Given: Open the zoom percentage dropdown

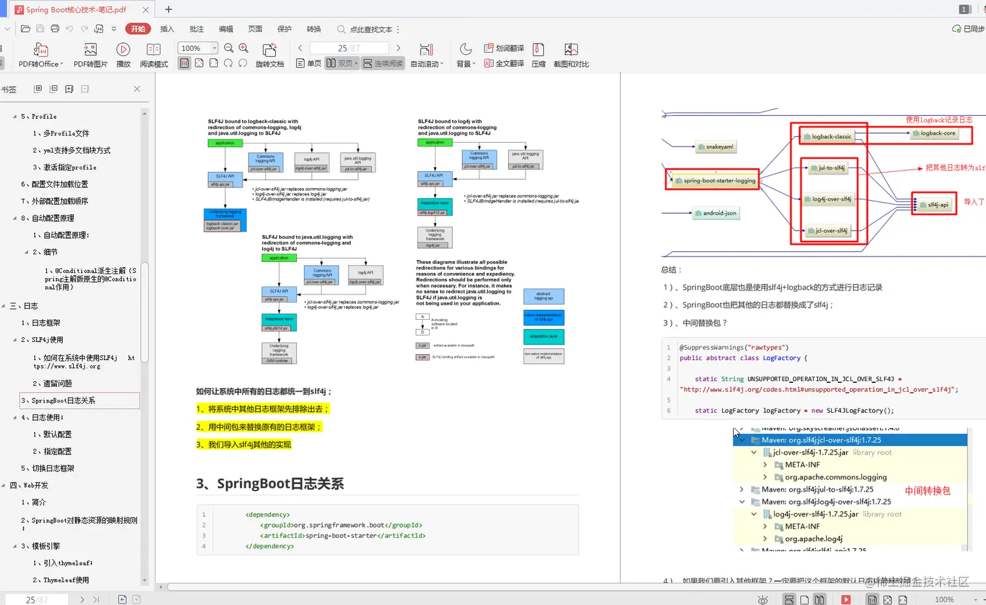Looking at the screenshot, I should click(213, 48).
